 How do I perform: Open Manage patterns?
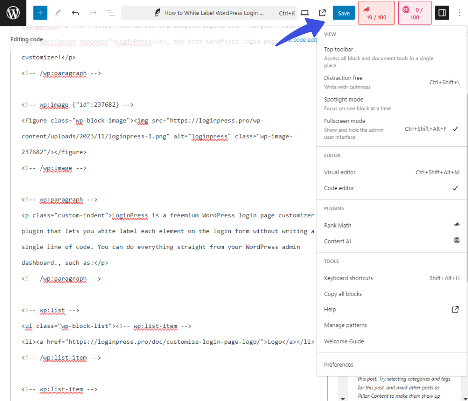point(392,325)
